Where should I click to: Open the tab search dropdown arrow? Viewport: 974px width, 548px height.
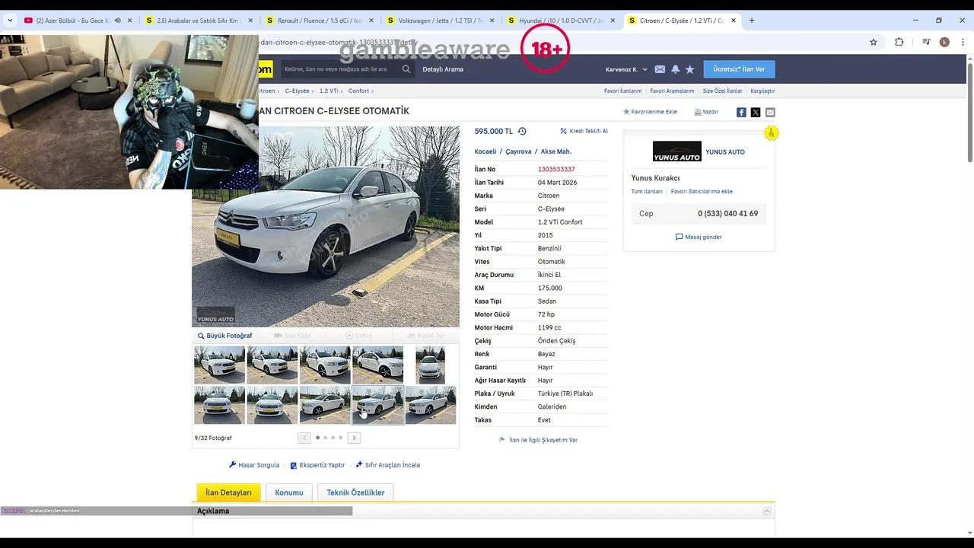coord(10,21)
